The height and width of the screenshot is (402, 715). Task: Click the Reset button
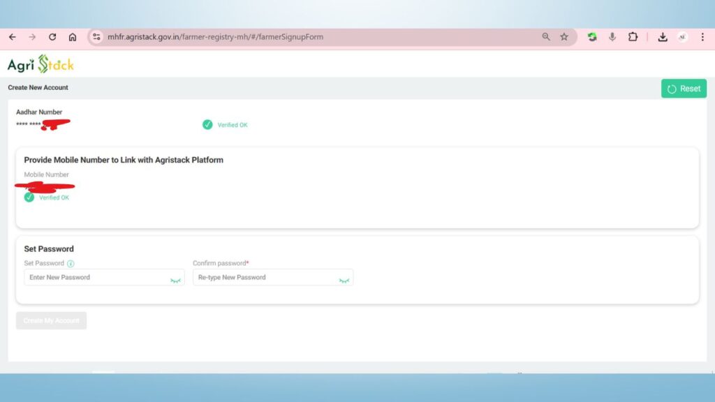point(684,89)
